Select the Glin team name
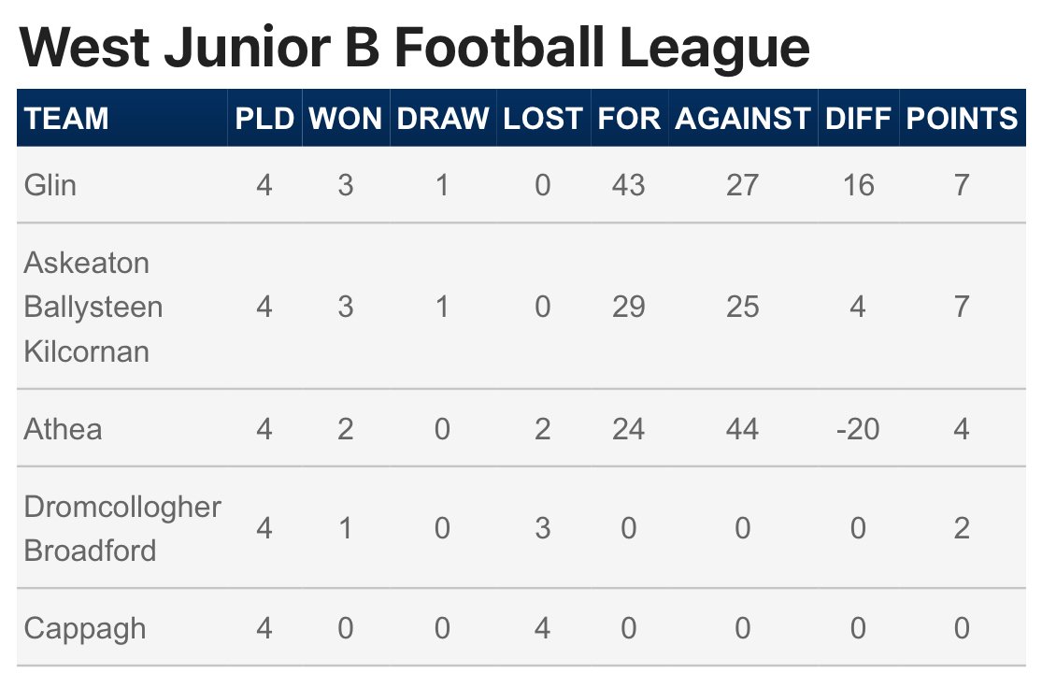This screenshot has height=688, width=1042. [50, 185]
